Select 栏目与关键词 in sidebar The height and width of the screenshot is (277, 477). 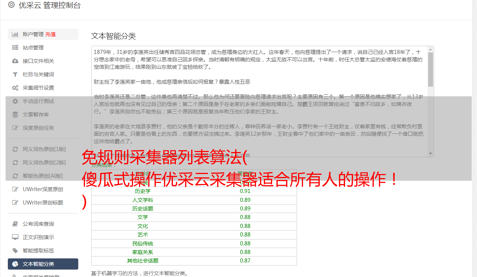click(43, 74)
